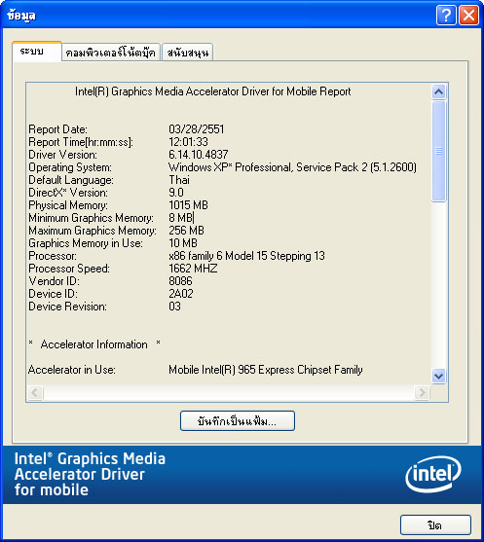Image resolution: width=484 pixels, height=542 pixels.
Task: Click the horizontal scrollbar right arrow
Action: pos(422,392)
